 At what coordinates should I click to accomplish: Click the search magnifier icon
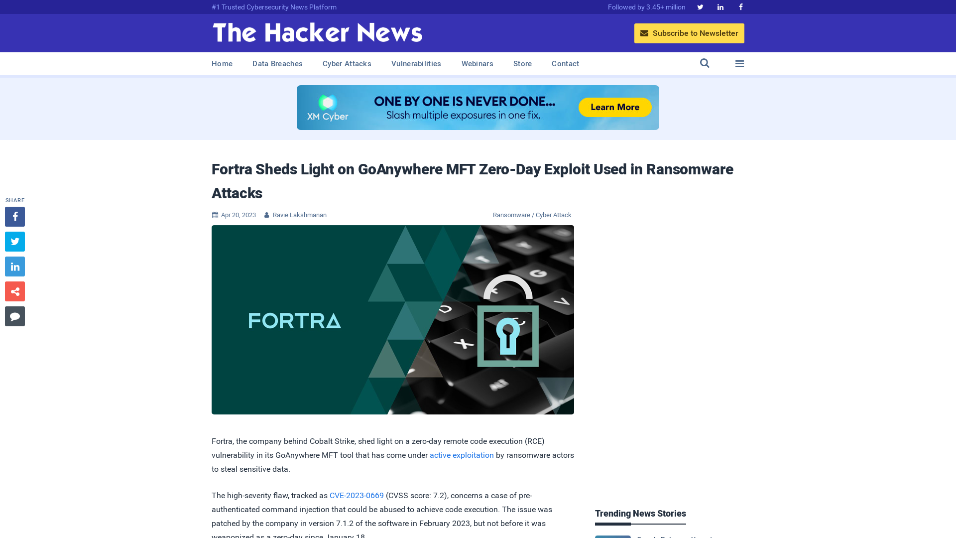click(x=705, y=63)
